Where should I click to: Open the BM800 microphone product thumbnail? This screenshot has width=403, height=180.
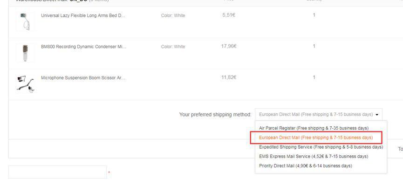(25, 53)
